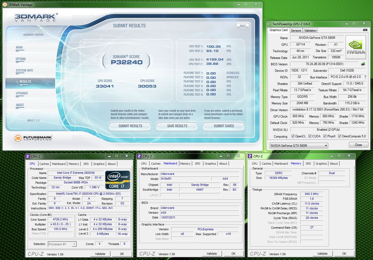Click the GPU SCORE value 33041
Image resolution: width=373 pixels, height=260 pixels.
[105, 86]
